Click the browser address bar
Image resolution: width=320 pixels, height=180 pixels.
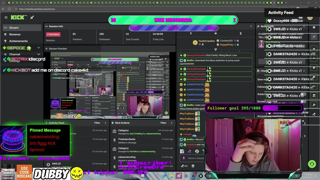pos(140,9)
